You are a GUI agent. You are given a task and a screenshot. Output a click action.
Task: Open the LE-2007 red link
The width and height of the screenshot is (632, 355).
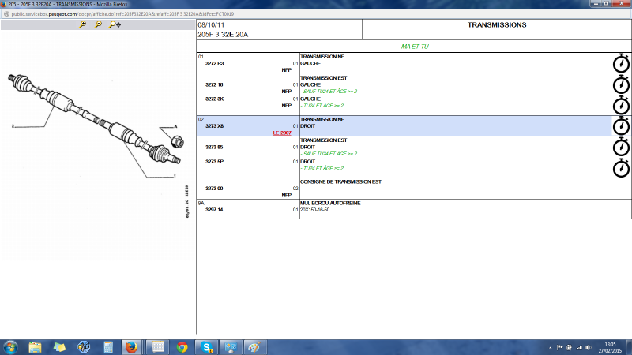(x=282, y=133)
